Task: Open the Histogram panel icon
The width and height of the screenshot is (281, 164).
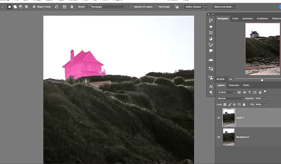Action: (211, 60)
